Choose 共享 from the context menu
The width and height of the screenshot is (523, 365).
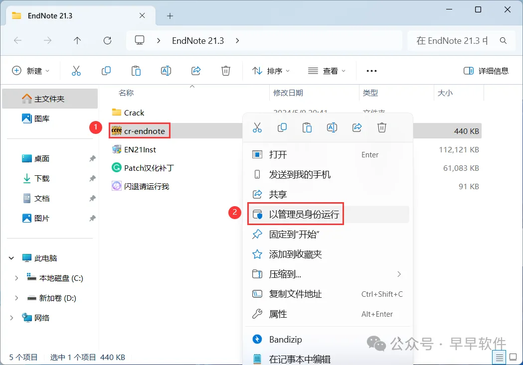pyautogui.click(x=328, y=195)
